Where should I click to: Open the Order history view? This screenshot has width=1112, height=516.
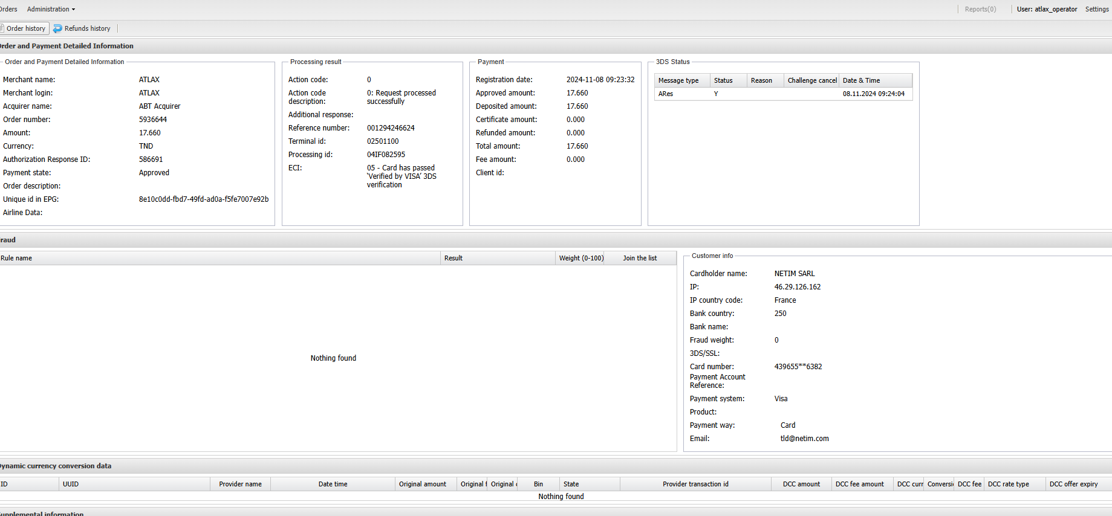coord(25,28)
